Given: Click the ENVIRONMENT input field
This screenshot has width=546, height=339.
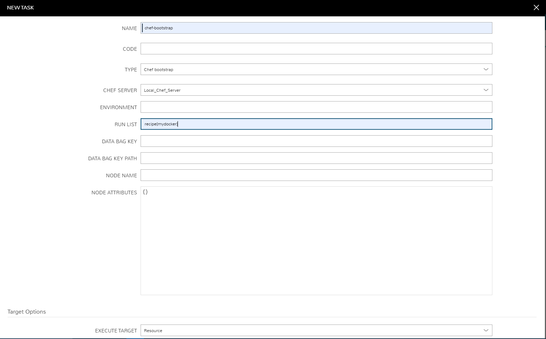Looking at the screenshot, I should (x=316, y=107).
